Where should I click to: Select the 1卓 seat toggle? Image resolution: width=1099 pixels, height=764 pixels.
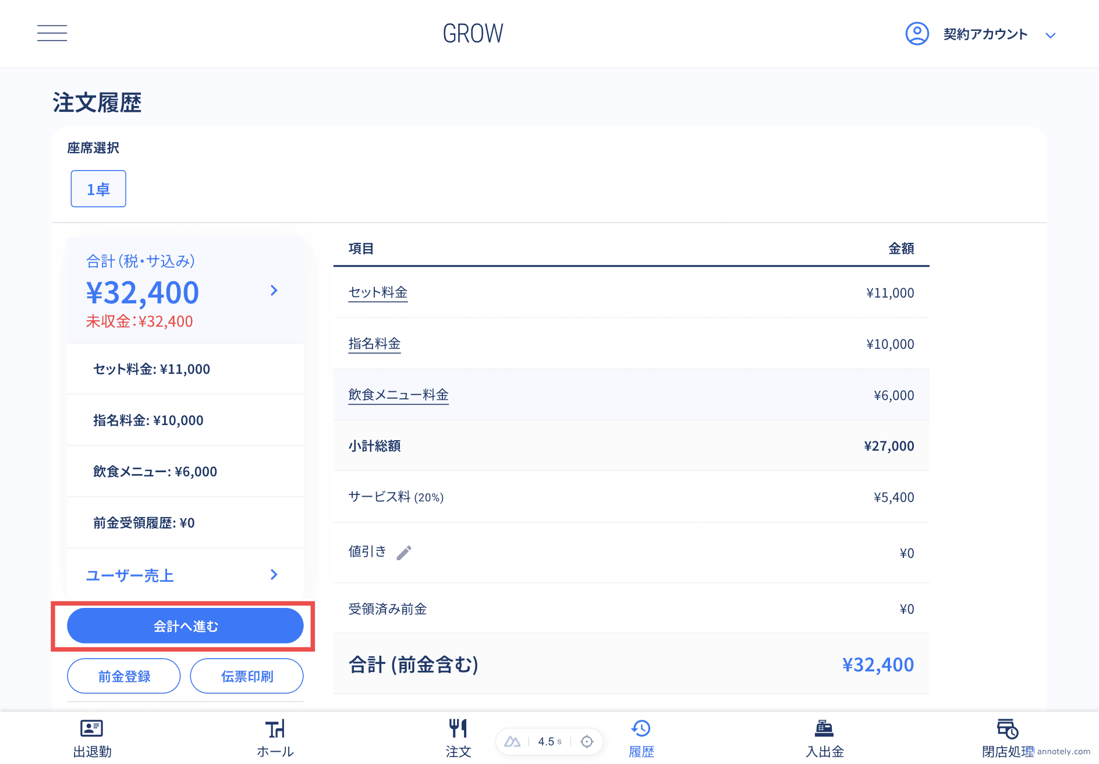click(98, 189)
